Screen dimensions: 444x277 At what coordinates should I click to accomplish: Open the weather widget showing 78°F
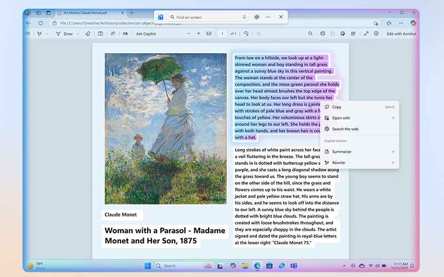click(36, 266)
